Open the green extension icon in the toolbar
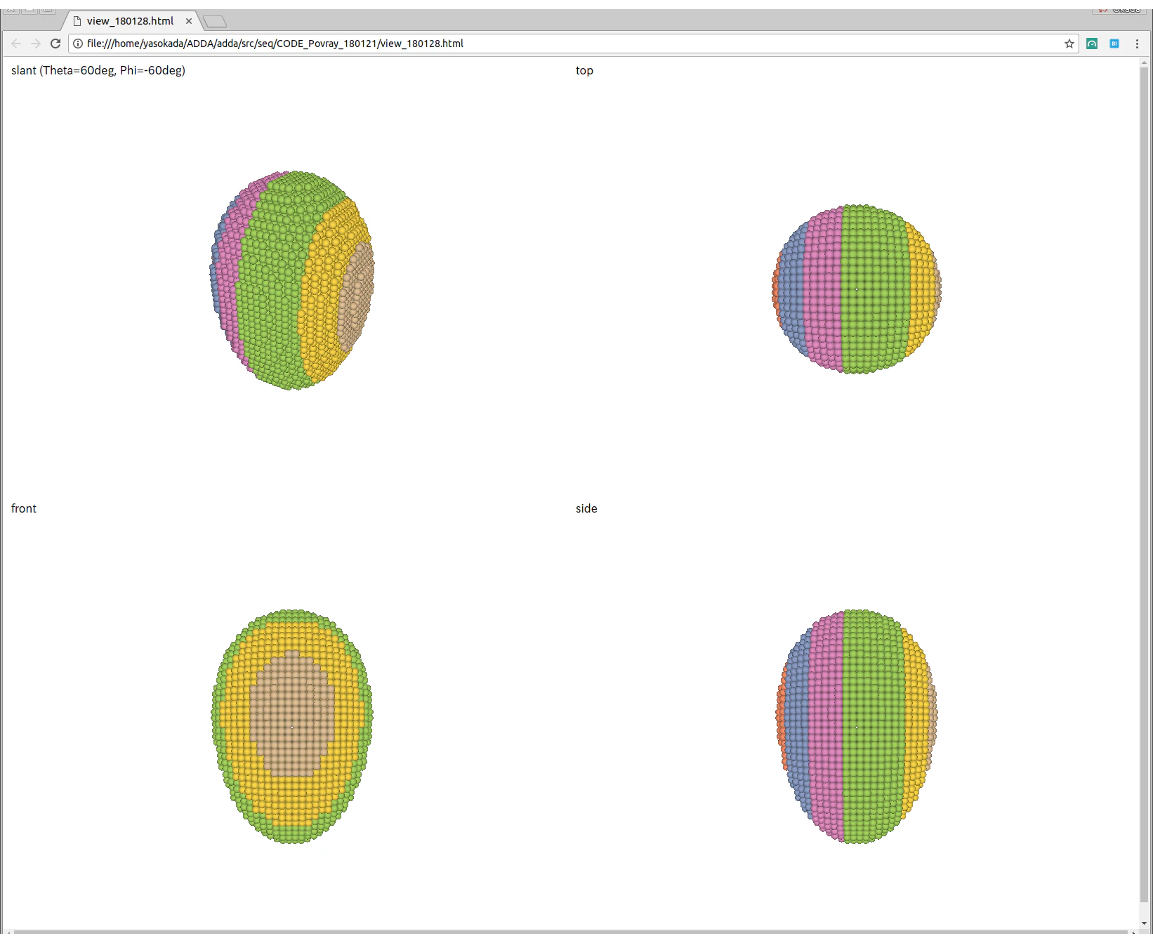This screenshot has height=943, width=1153. point(1092,44)
